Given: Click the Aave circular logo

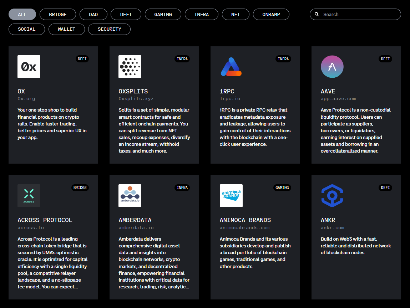Looking at the screenshot, I should pyautogui.click(x=332, y=67).
